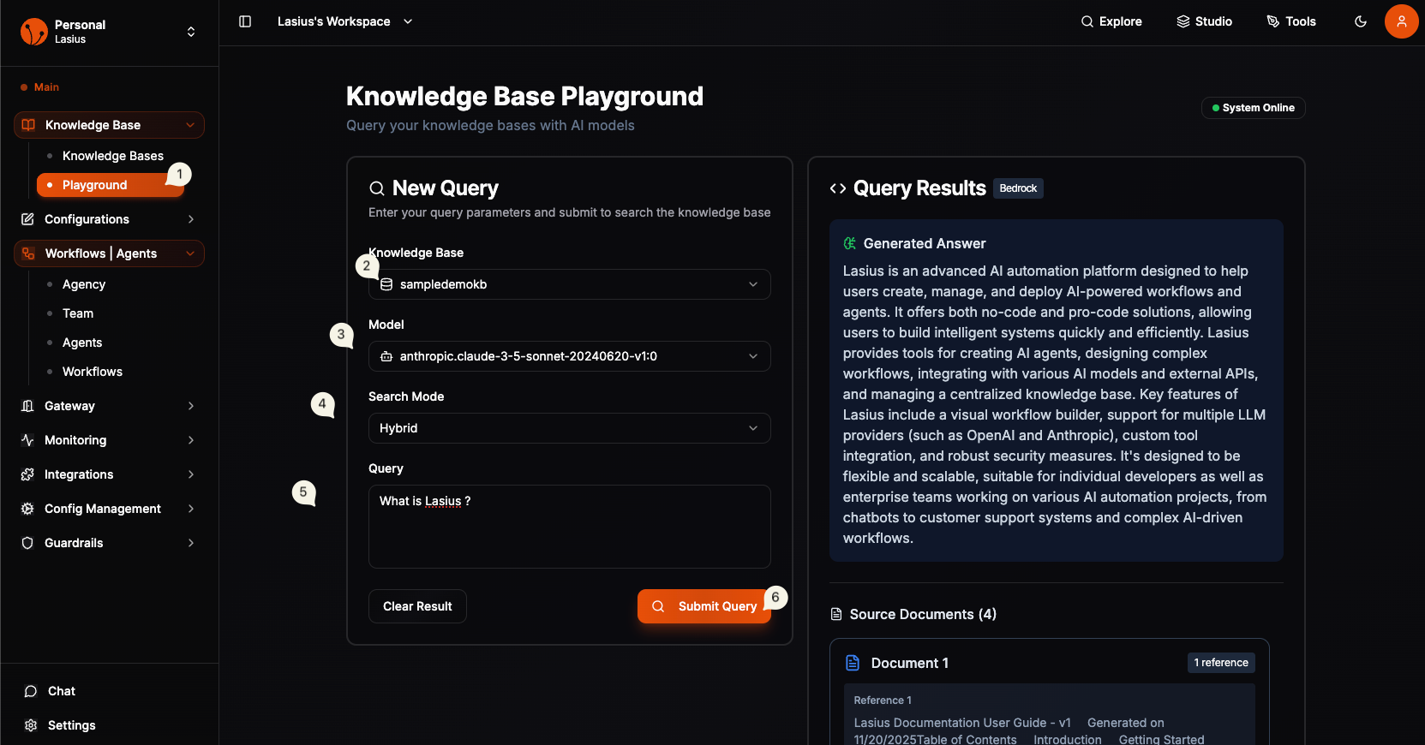This screenshot has width=1425, height=745.
Task: Expand the Config Management section chevron
Action: [x=191, y=509]
